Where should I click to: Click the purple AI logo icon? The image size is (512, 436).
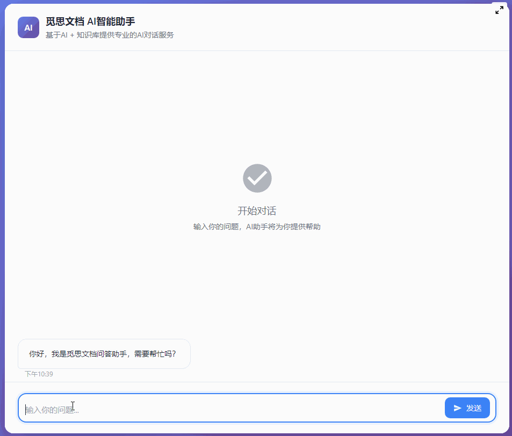[28, 27]
